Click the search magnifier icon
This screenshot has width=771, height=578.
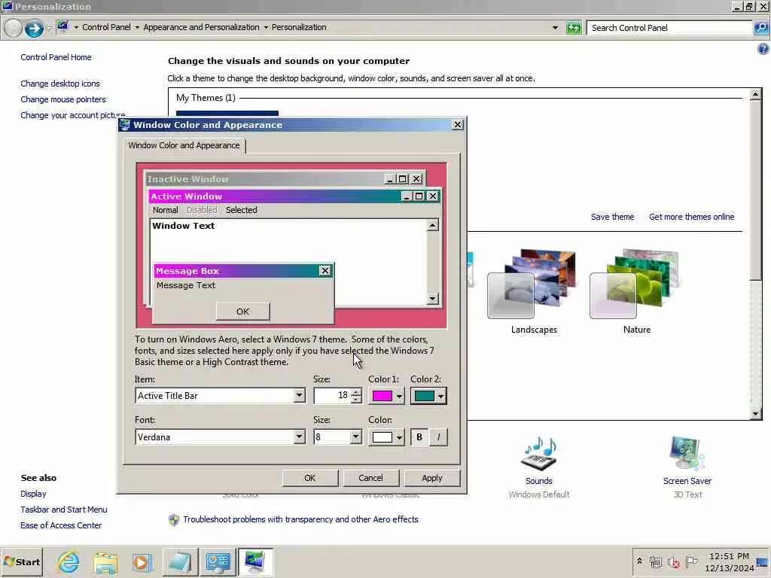(x=761, y=28)
